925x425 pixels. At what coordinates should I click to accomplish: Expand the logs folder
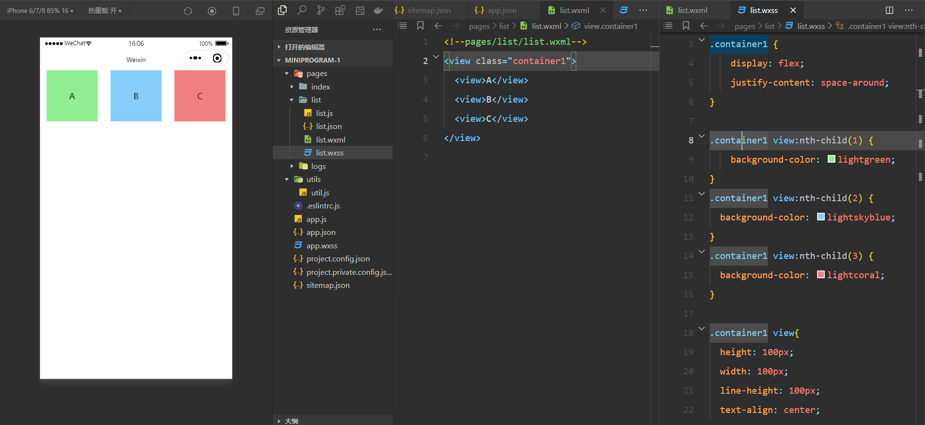292,166
